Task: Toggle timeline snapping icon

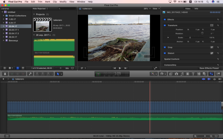Action: click(220, 79)
